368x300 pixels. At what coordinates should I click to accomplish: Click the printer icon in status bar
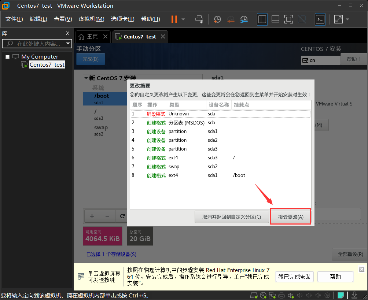(x=281, y=295)
